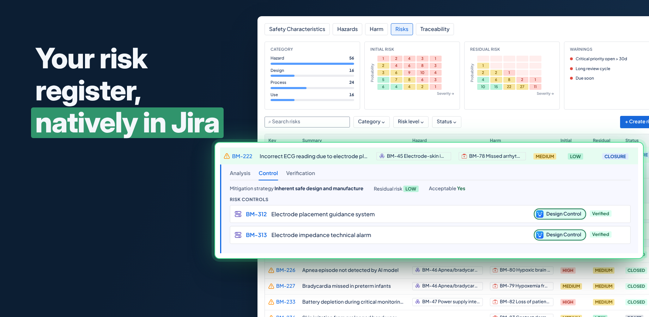The image size is (649, 317).
Task: Click the Hazard category progress bar
Action: tap(312, 64)
